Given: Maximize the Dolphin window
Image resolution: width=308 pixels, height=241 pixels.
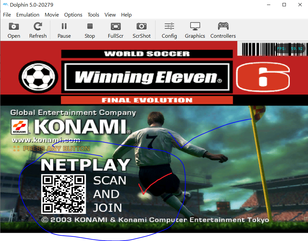Looking at the screenshot, I should [284, 5].
